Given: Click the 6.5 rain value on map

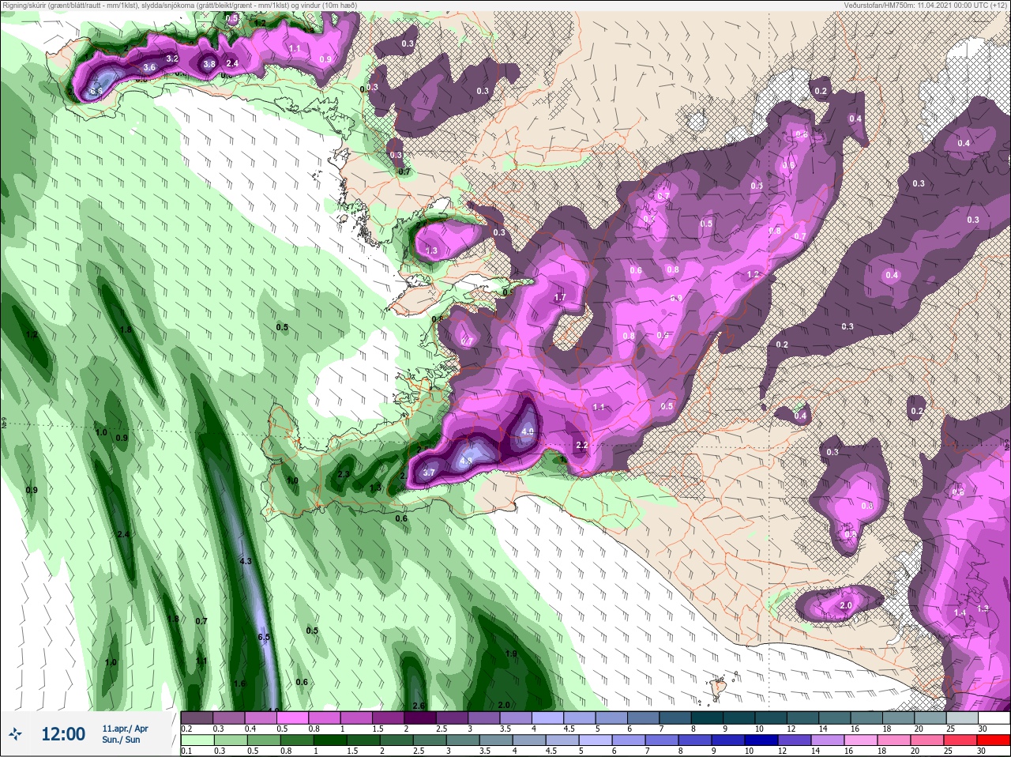Looking at the screenshot, I should [264, 637].
